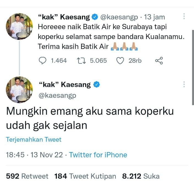The height and width of the screenshot is (184, 194).
Task: Open three-dot menu of first tweet
Action: [x=184, y=17]
